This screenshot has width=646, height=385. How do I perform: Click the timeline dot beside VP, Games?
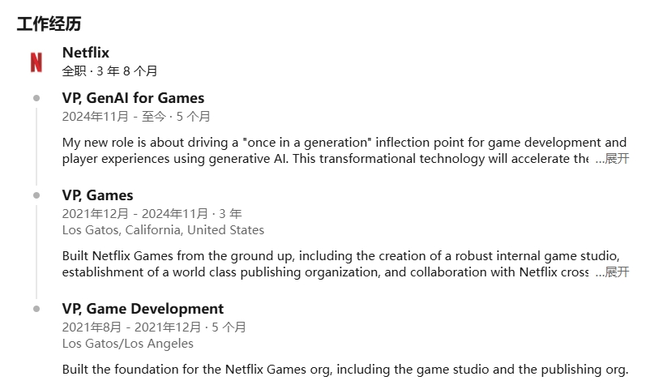(36, 195)
